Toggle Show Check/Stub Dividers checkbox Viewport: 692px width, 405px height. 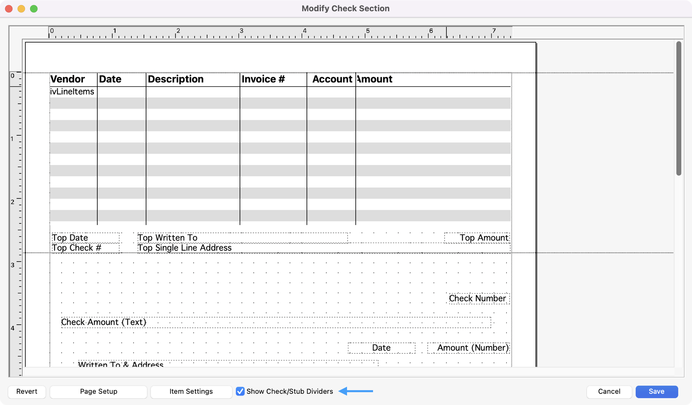(x=240, y=391)
